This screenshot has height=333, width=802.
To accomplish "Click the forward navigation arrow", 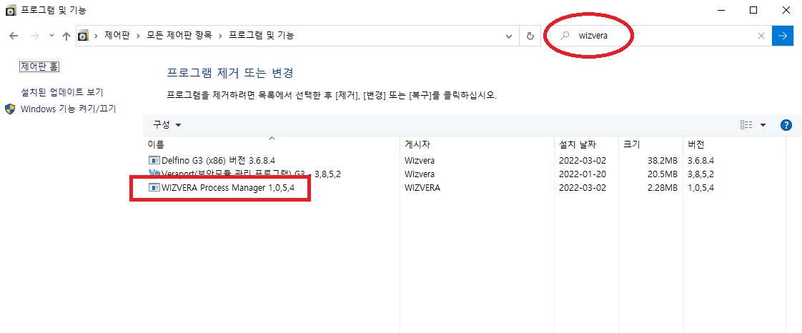I will [x=35, y=36].
